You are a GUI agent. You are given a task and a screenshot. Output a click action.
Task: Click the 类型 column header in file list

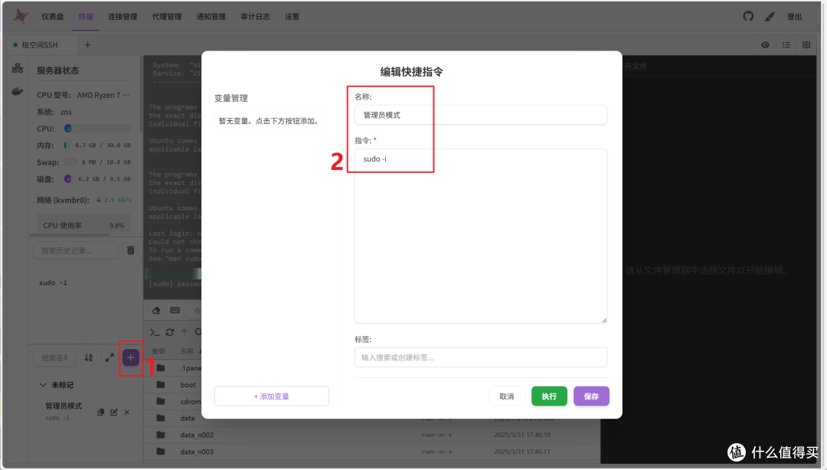pos(159,351)
